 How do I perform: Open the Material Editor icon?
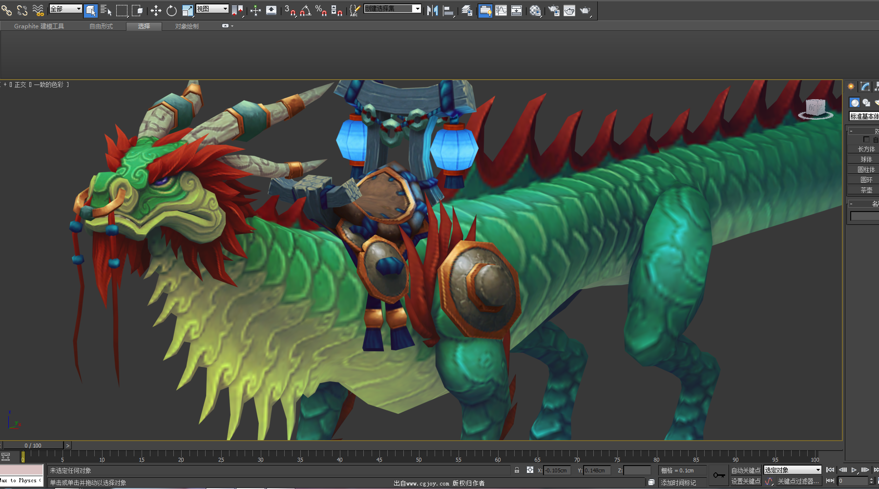click(x=535, y=10)
